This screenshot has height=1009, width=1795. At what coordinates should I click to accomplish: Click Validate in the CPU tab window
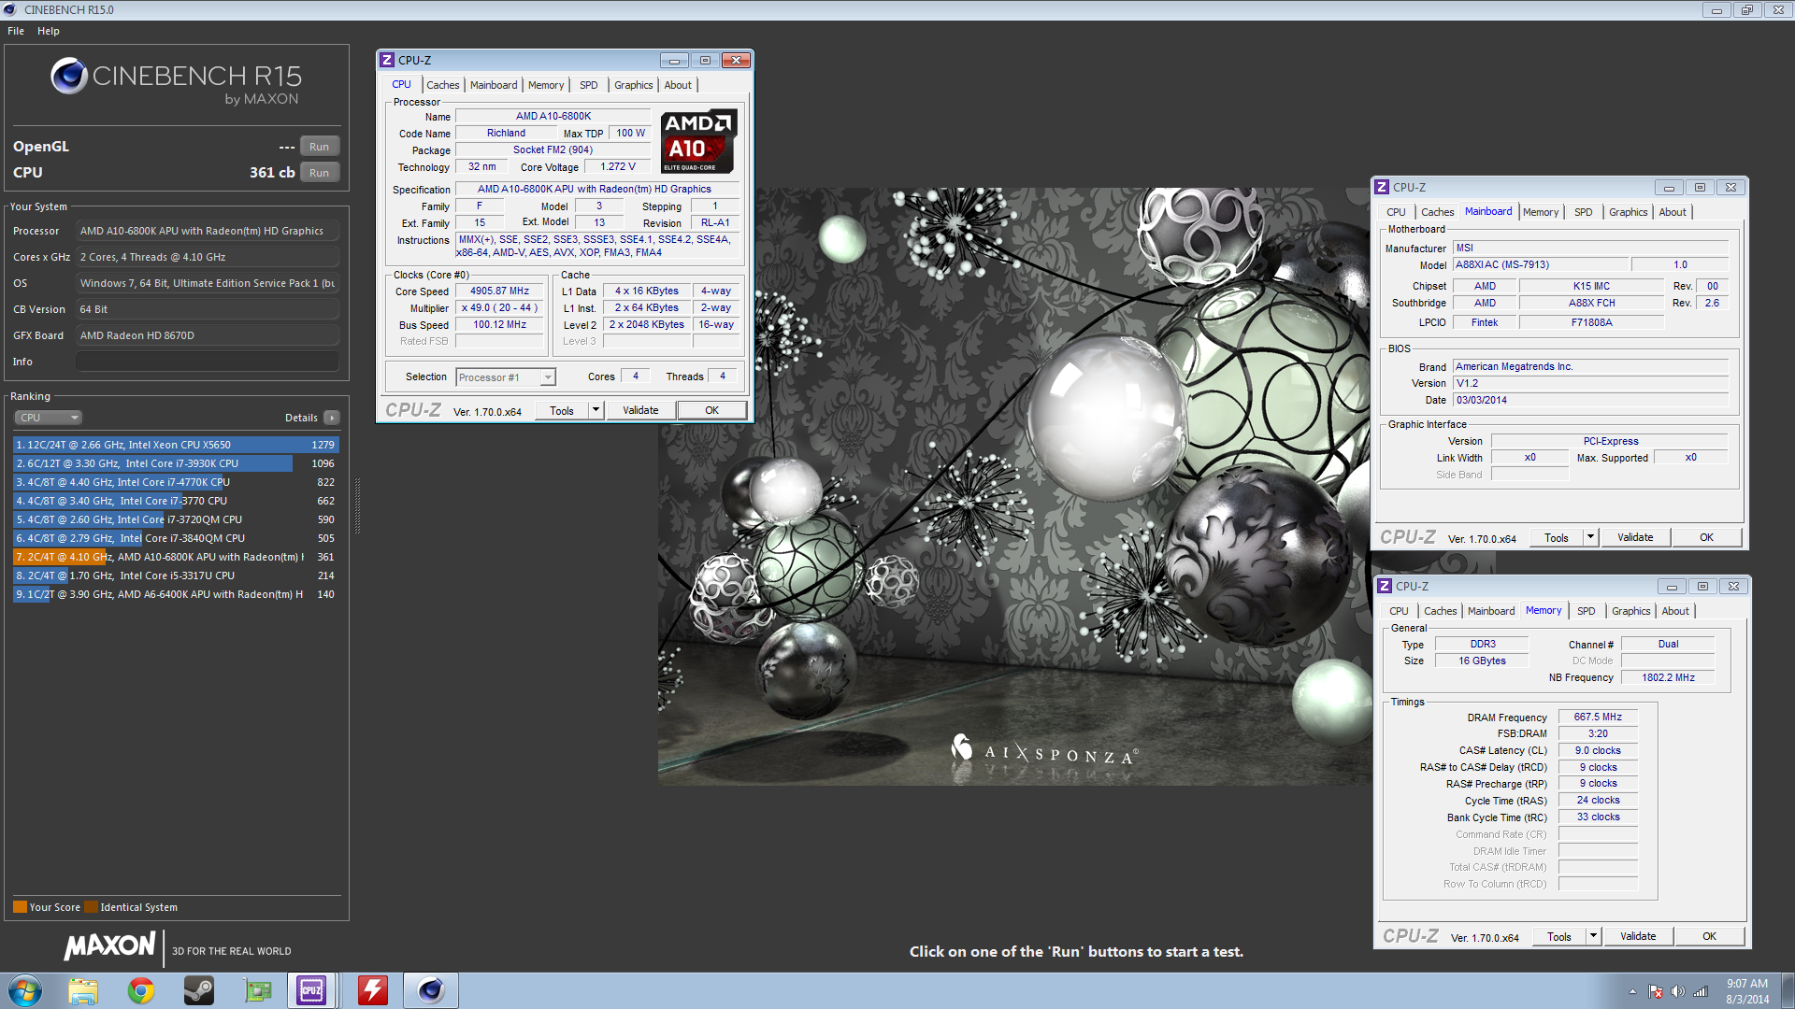tap(640, 410)
